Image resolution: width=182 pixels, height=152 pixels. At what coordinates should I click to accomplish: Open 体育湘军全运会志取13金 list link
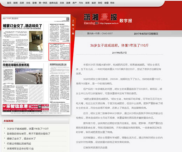(x=20, y=149)
